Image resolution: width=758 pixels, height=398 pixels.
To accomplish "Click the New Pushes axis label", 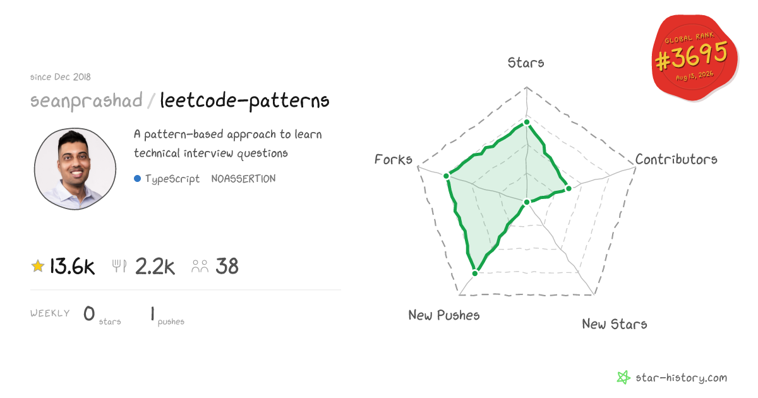I will pyautogui.click(x=444, y=315).
